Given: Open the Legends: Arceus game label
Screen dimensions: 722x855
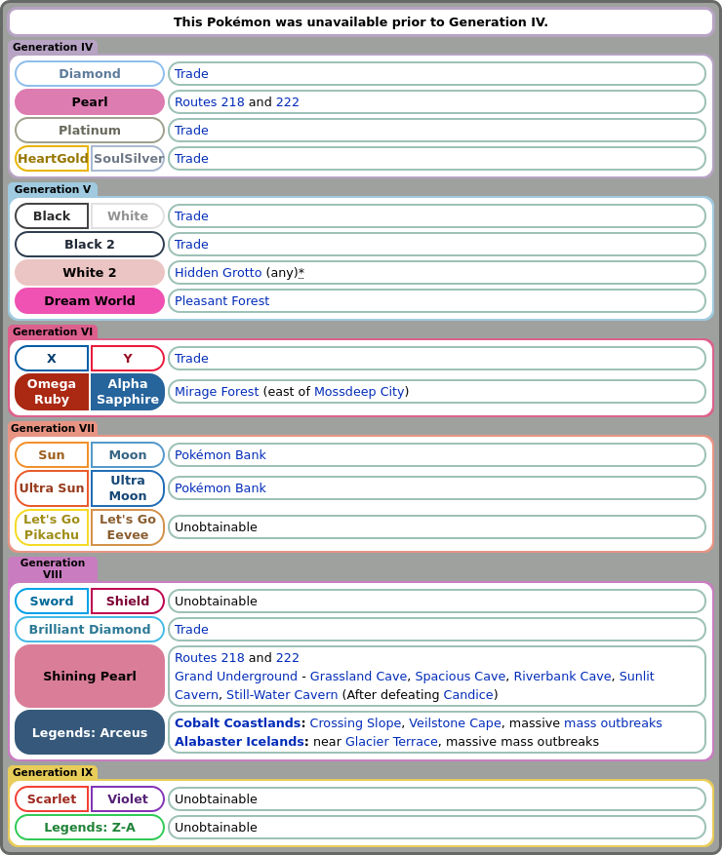Looking at the screenshot, I should pos(90,733).
